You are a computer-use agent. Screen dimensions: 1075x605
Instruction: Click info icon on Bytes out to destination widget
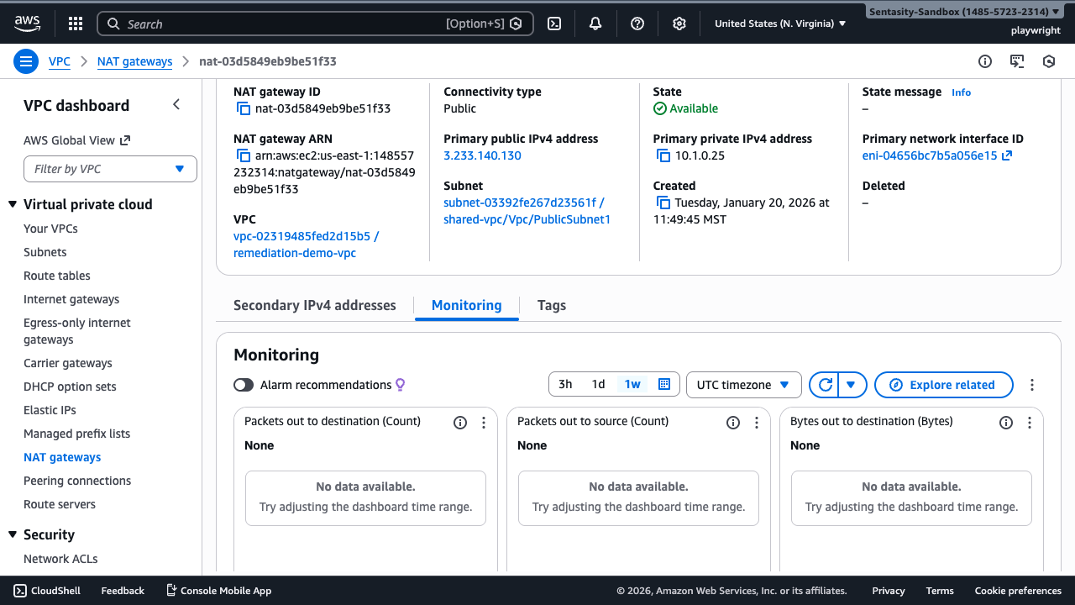point(1006,422)
